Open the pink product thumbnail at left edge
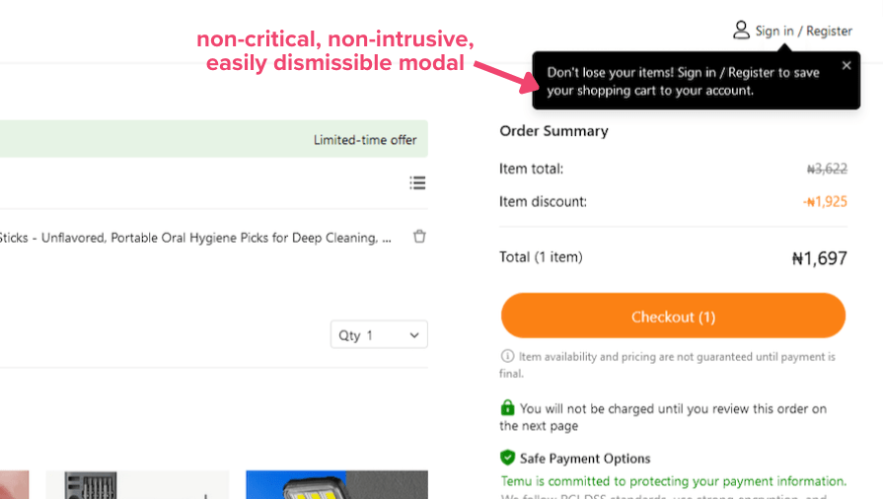 14,485
